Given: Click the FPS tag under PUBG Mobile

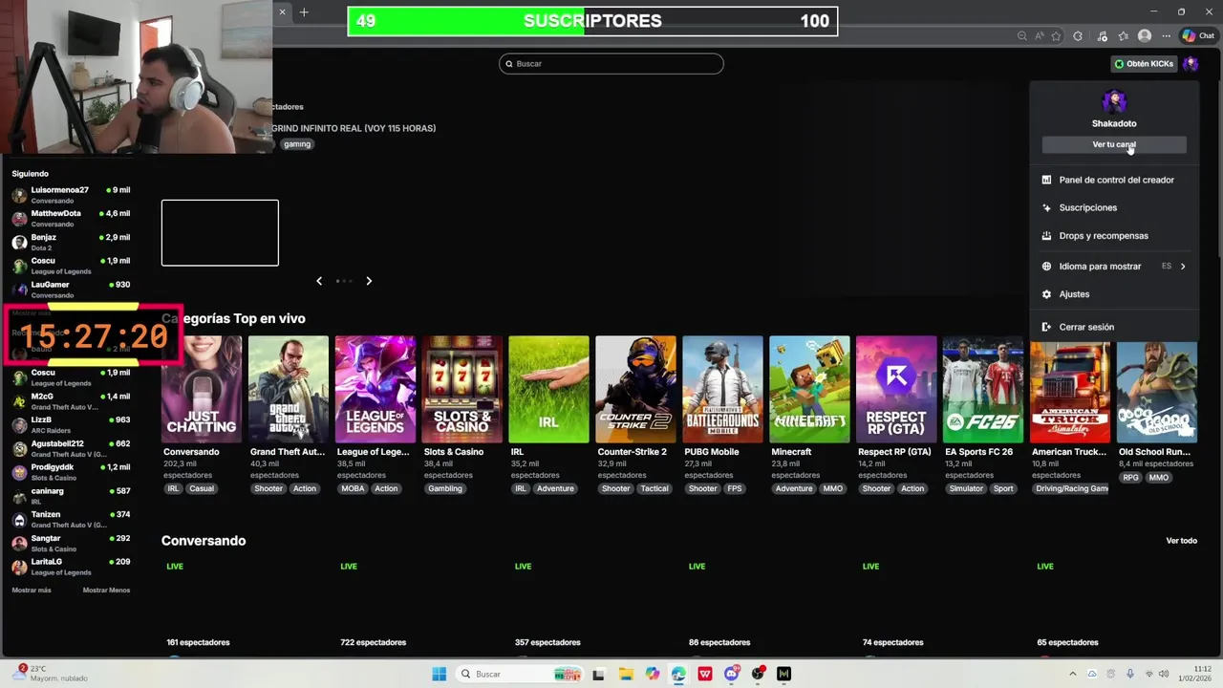Looking at the screenshot, I should [734, 488].
